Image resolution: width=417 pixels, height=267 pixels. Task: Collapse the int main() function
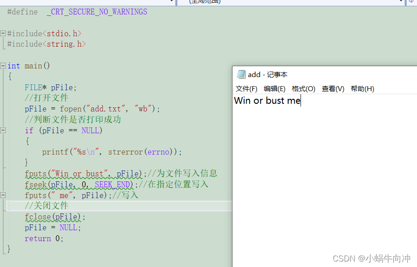[3, 66]
